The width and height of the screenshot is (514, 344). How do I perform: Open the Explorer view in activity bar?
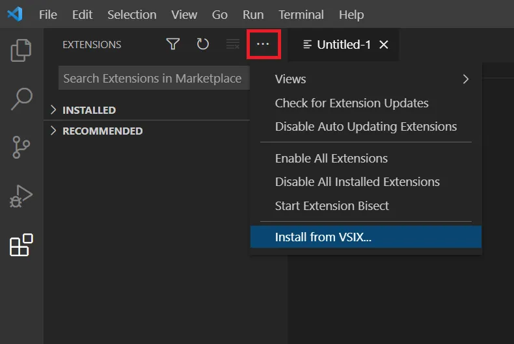(21, 50)
